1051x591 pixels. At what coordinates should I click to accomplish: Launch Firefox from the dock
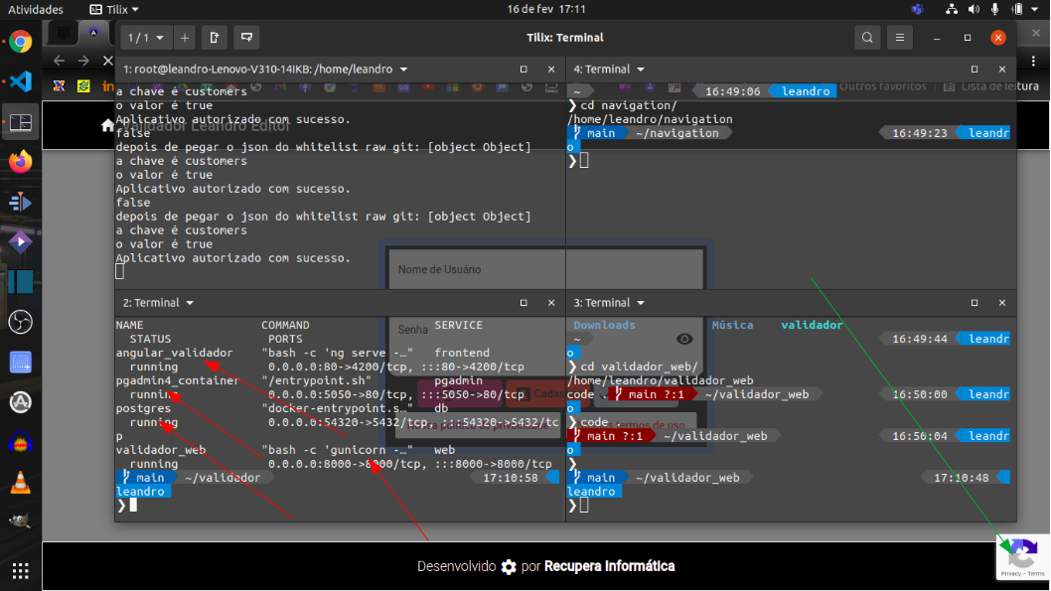click(x=21, y=162)
